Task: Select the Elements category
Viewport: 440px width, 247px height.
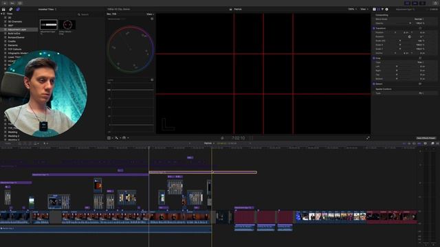Action: click(x=13, y=45)
